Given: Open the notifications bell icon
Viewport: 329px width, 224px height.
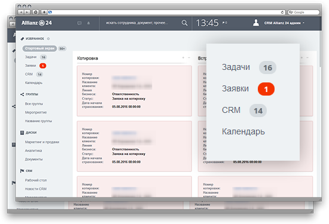Looking at the screenshot, I should pyautogui.click(x=89, y=23).
